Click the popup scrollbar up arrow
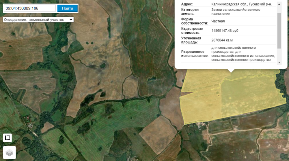Viewport: 289px width, 161px height. (x=279, y=4)
